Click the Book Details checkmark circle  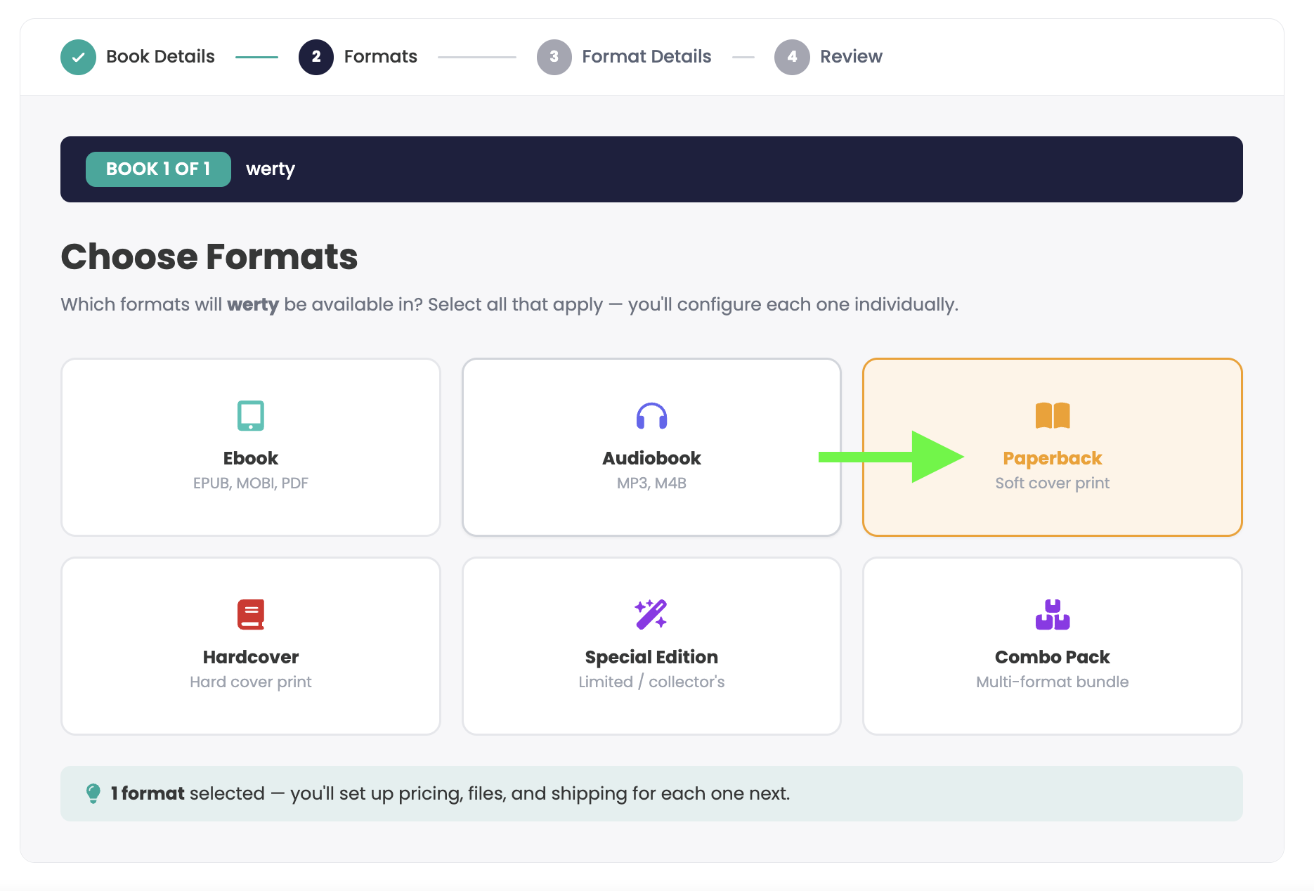(x=78, y=57)
